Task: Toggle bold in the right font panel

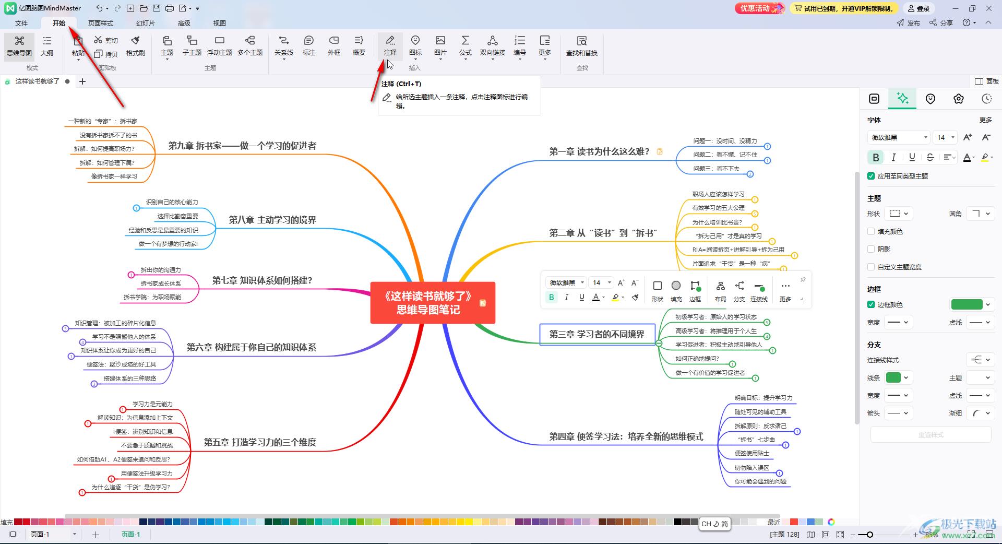Action: tap(876, 157)
